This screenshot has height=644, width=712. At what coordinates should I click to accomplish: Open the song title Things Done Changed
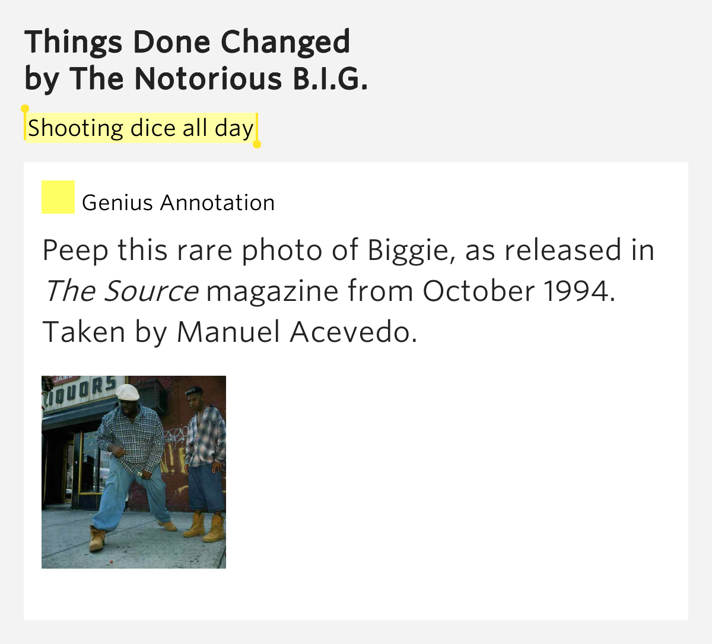[x=187, y=42]
